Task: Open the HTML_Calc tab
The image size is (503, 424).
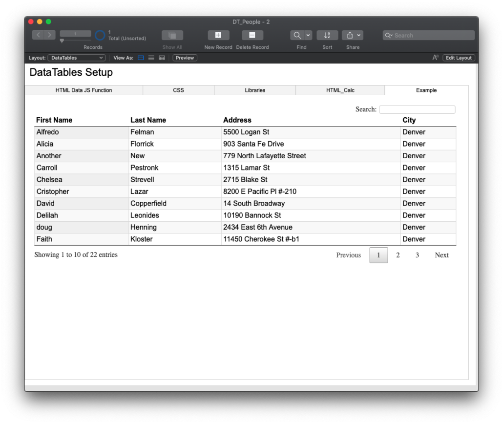Action: click(x=340, y=90)
